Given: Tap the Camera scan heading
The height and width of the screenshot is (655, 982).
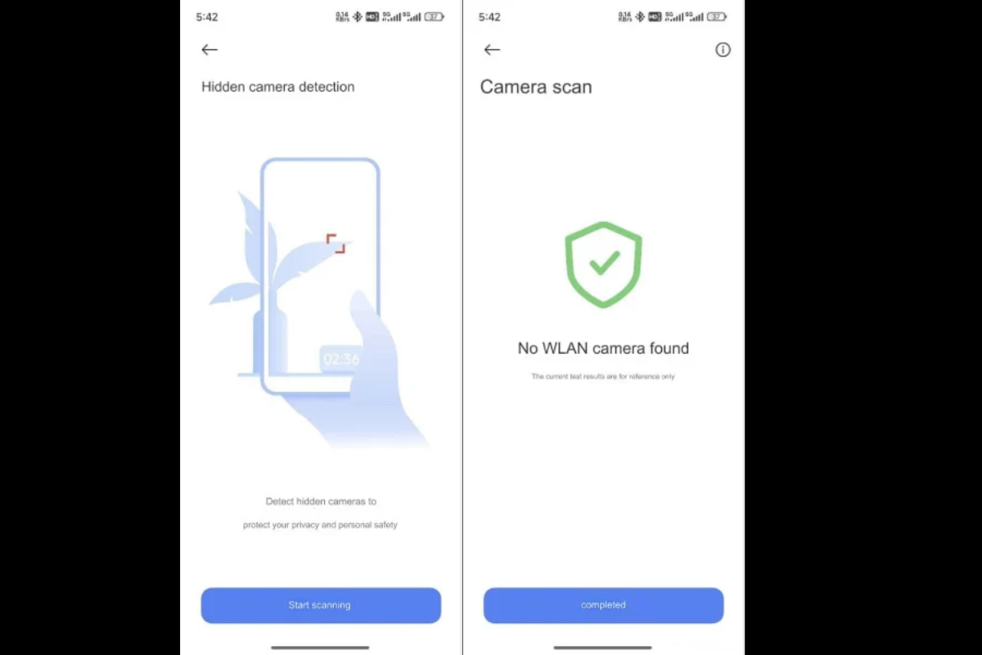Looking at the screenshot, I should (536, 87).
